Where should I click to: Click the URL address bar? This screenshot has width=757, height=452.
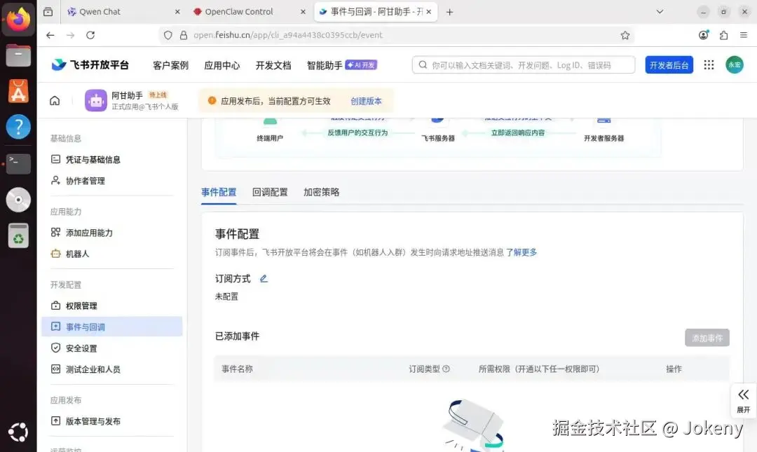tap(396, 35)
